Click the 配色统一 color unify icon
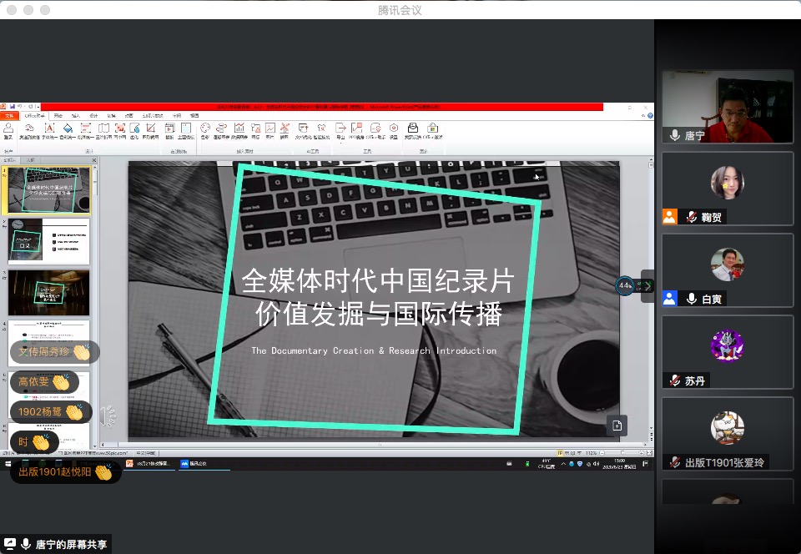 point(67,129)
